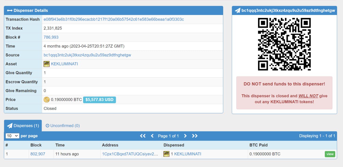Click the KEKLUMINATI thumbnail in the Dispensed column
Image resolution: width=343 pixels, height=167 pixels.
(166, 154)
